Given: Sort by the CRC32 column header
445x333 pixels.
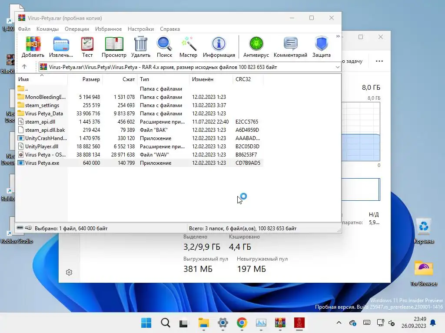Looking at the screenshot, I should point(248,79).
